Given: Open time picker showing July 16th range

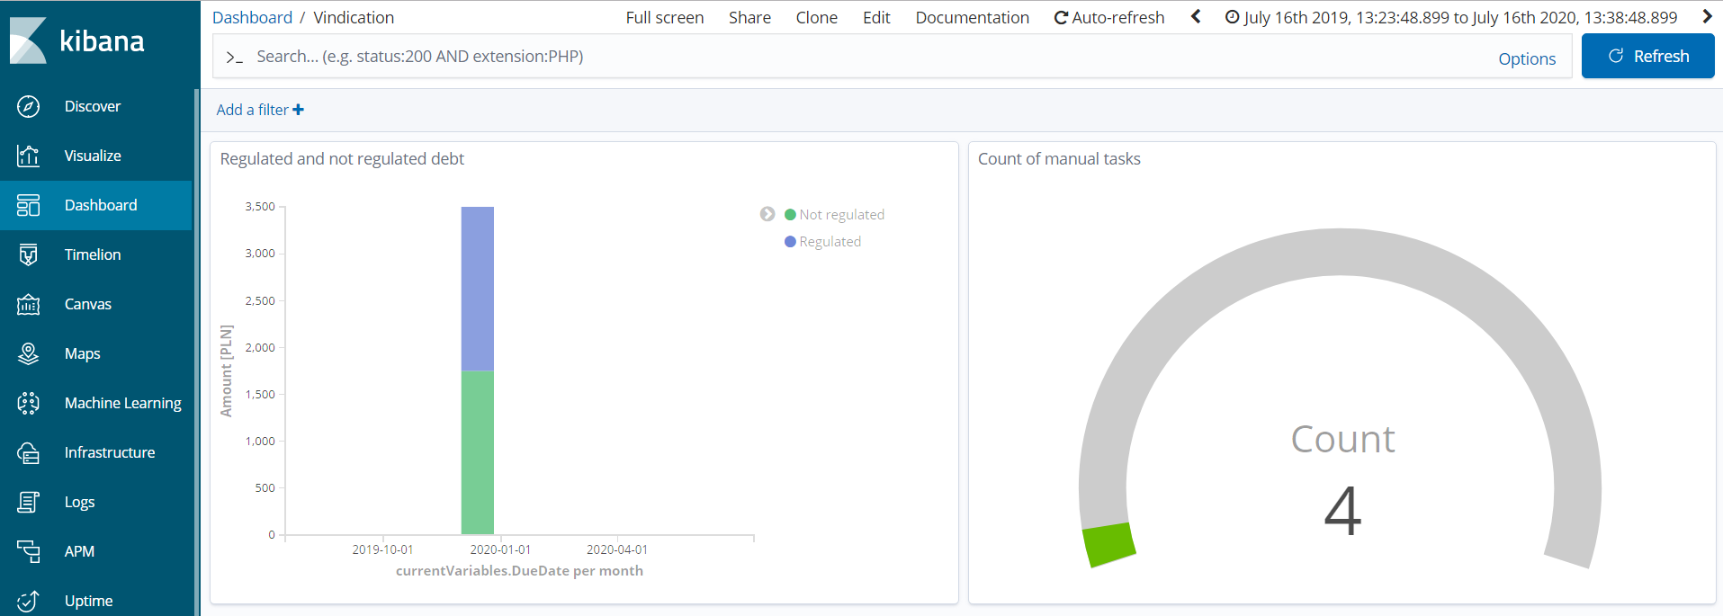Looking at the screenshot, I should click(x=1451, y=17).
